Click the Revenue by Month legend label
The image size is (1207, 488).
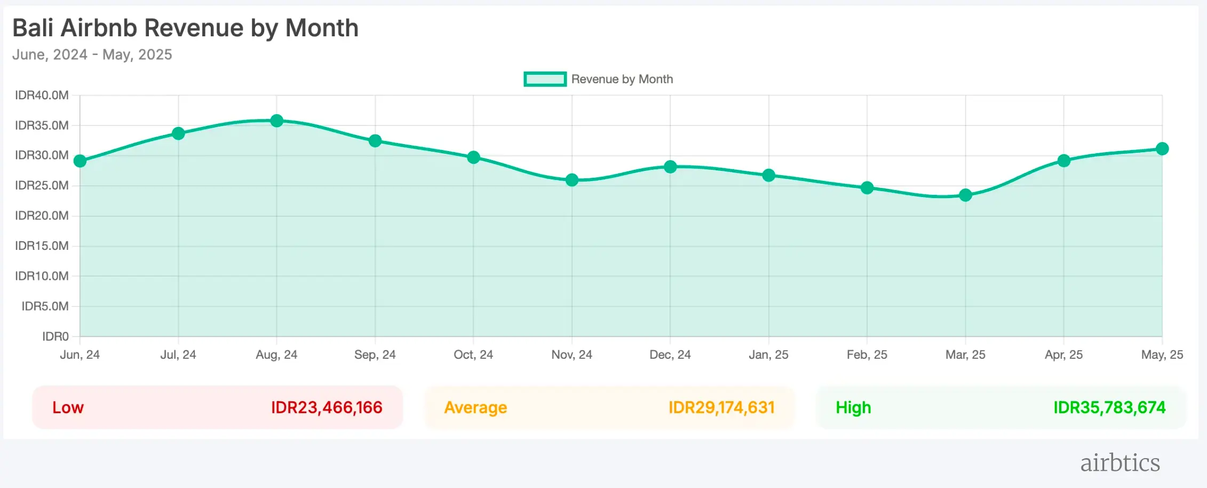(622, 79)
